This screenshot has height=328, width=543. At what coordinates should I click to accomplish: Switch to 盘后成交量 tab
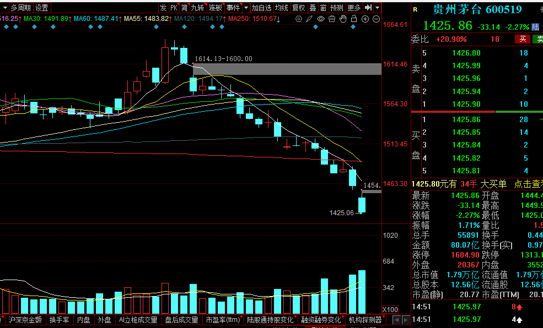pyautogui.click(x=181, y=320)
